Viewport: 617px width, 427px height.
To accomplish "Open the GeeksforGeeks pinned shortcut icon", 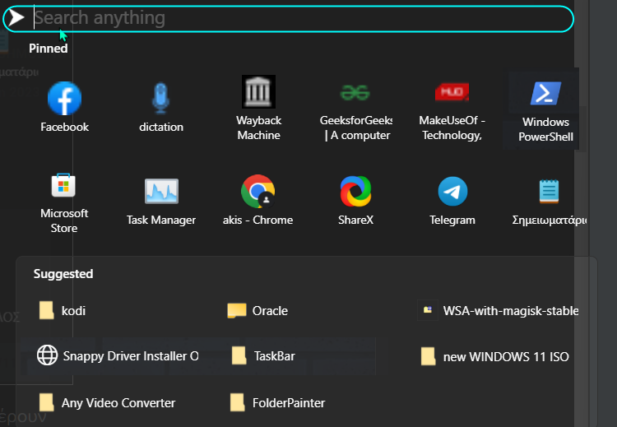I will point(355,92).
